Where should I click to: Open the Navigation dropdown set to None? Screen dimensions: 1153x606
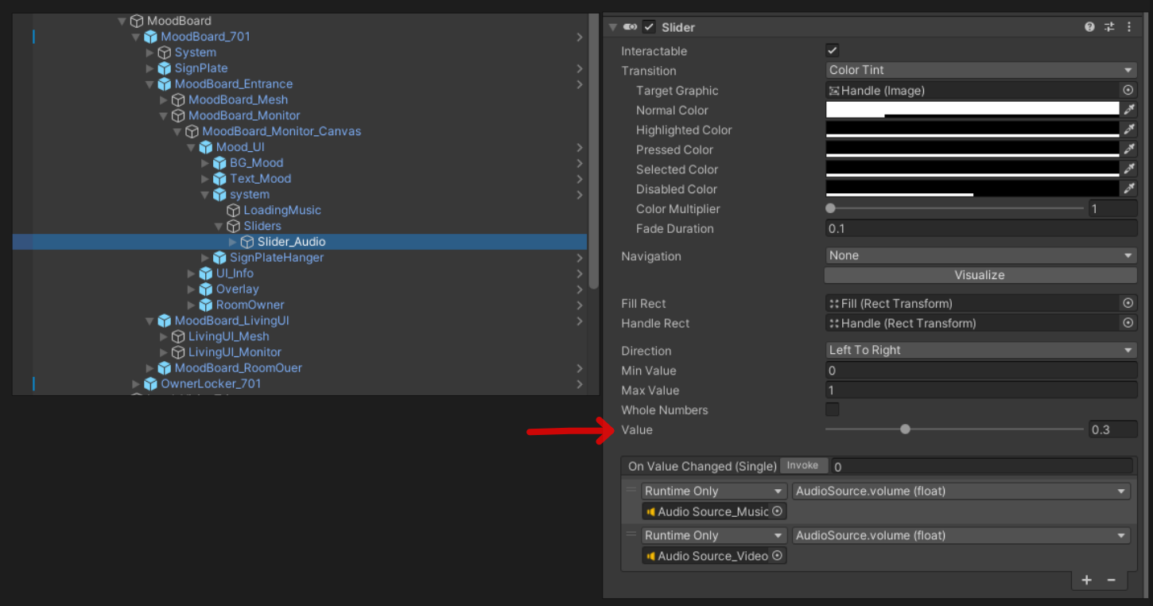981,255
